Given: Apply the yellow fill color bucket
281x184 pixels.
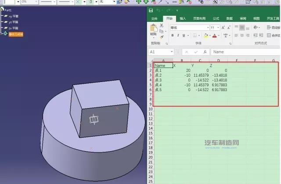Looking at the screenshot, I should tap(206, 35).
